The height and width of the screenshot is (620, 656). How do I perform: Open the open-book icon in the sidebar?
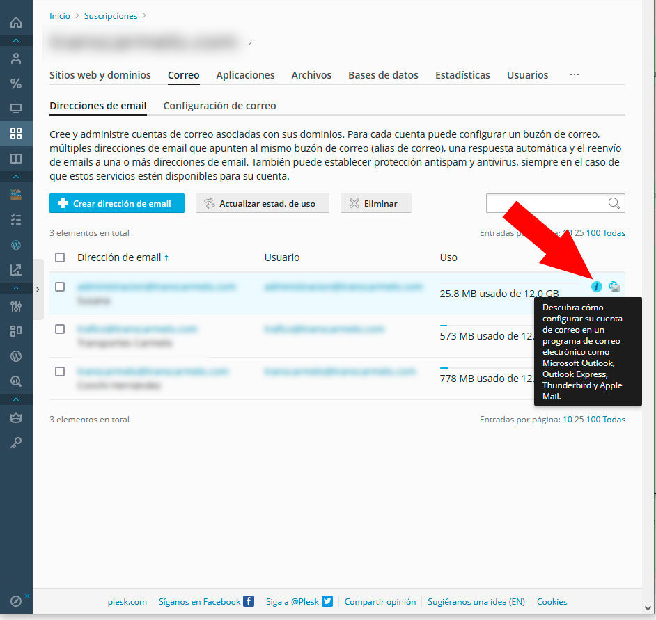(16, 159)
